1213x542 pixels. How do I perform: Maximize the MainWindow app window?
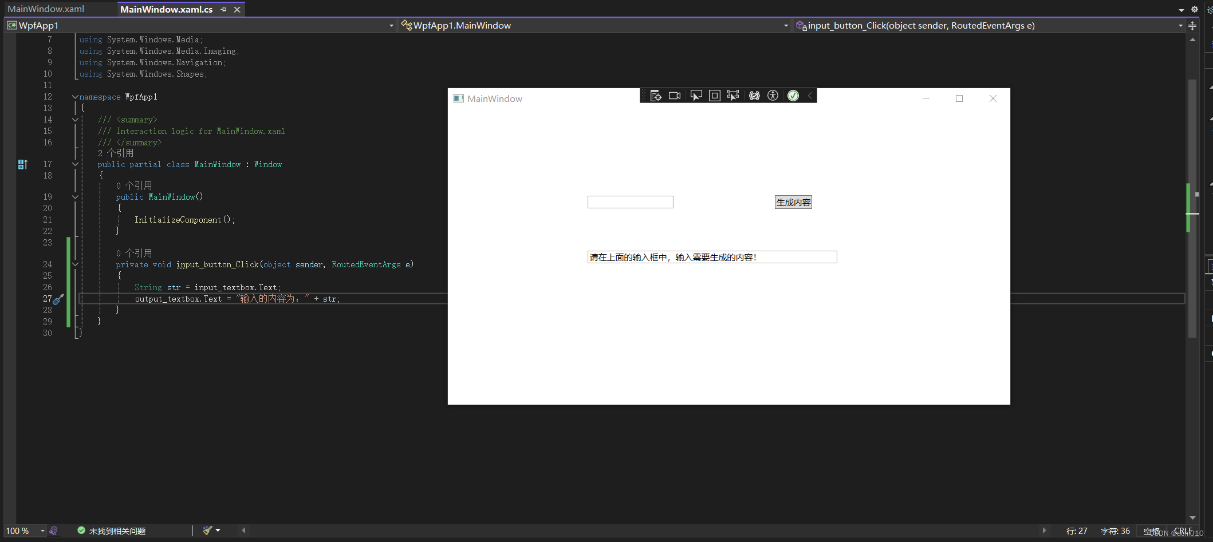pos(959,98)
